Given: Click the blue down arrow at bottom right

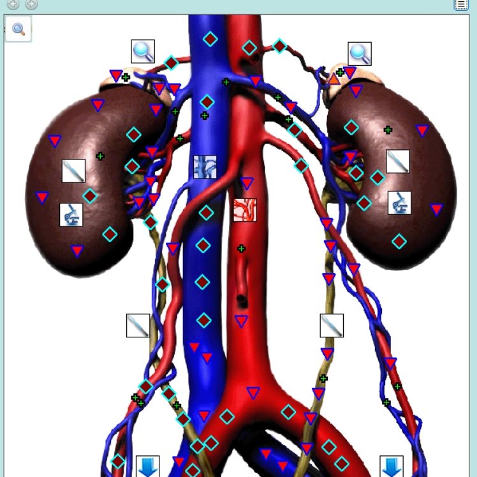Looking at the screenshot, I should [392, 466].
